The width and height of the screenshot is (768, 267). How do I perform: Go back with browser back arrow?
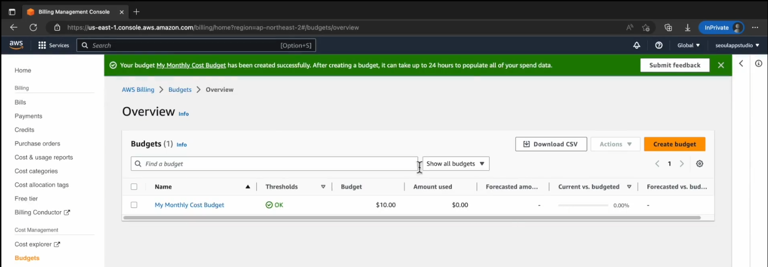14,28
